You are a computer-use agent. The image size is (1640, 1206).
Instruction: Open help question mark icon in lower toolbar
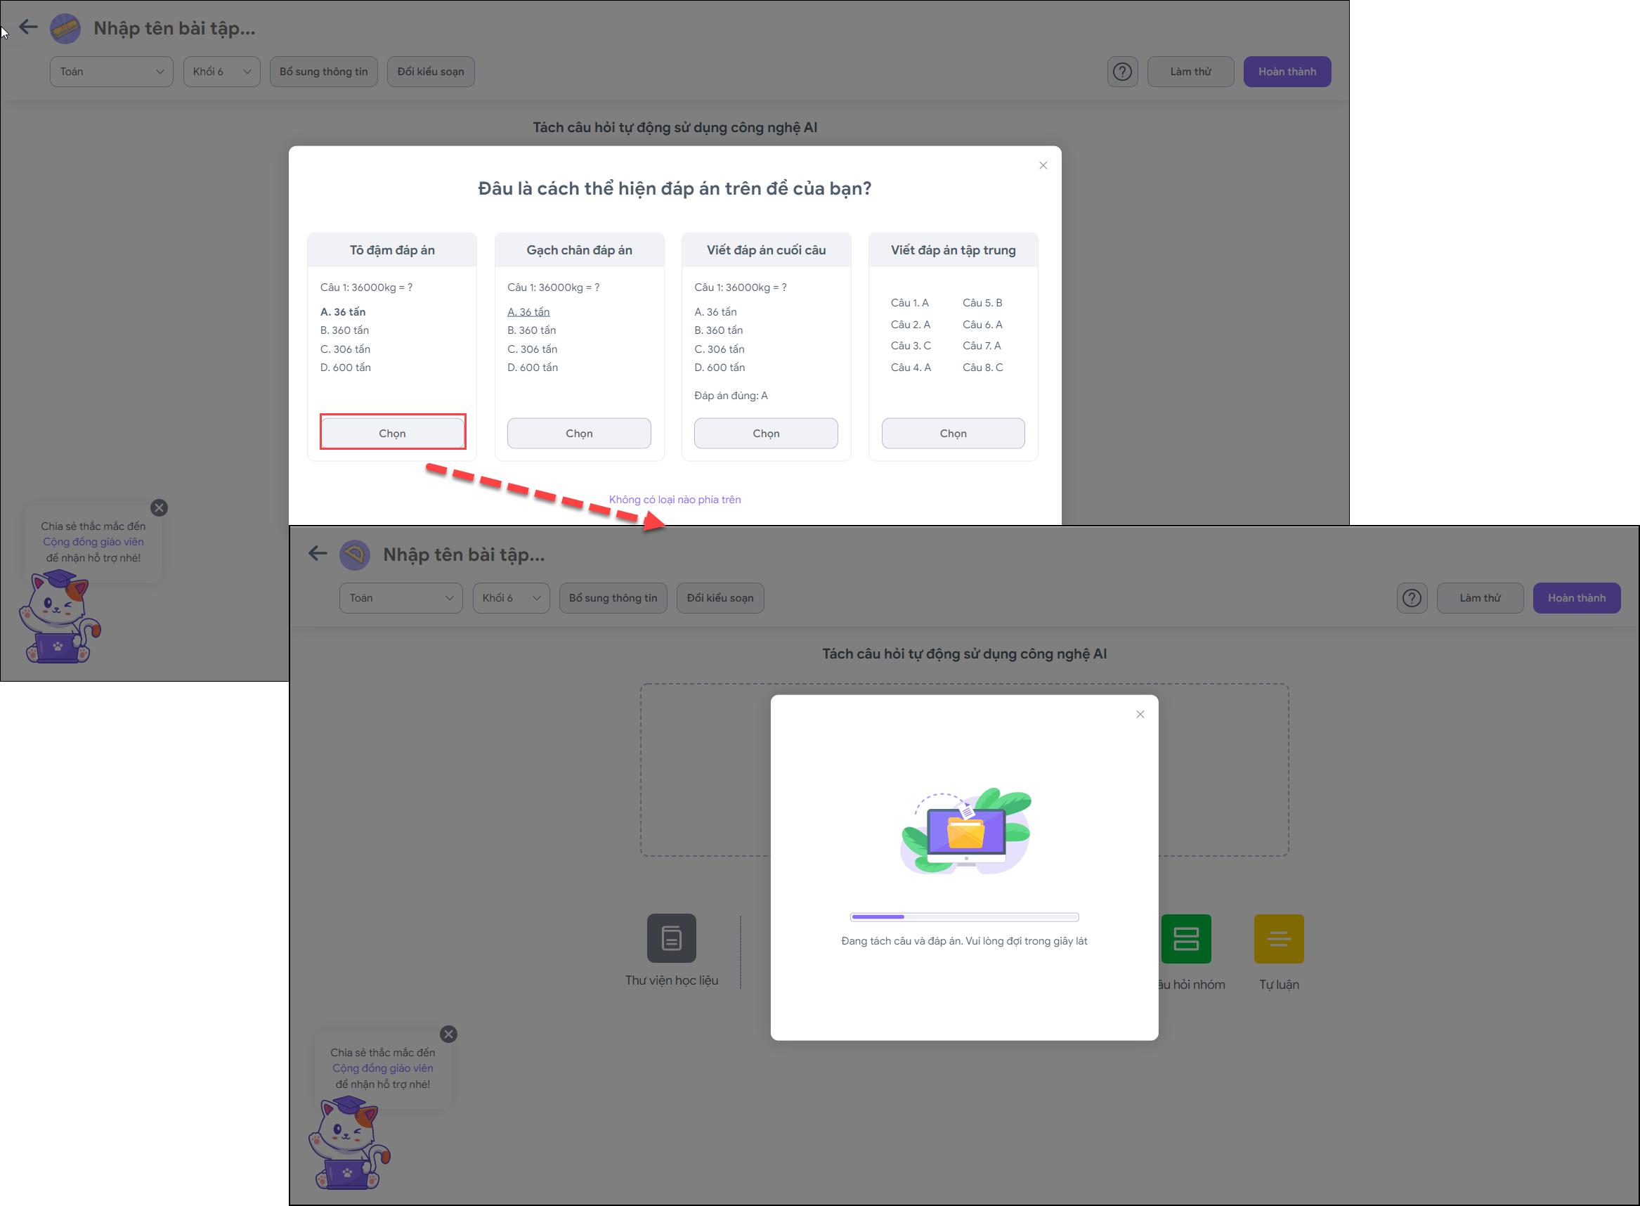coord(1412,598)
